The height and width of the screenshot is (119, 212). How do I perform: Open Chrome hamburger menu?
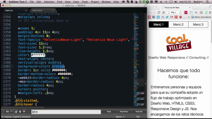click(x=210, y=13)
